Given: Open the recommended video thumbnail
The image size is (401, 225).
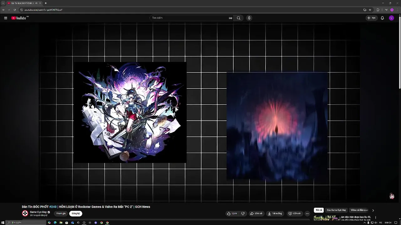Looking at the screenshot, I should coord(327,218).
